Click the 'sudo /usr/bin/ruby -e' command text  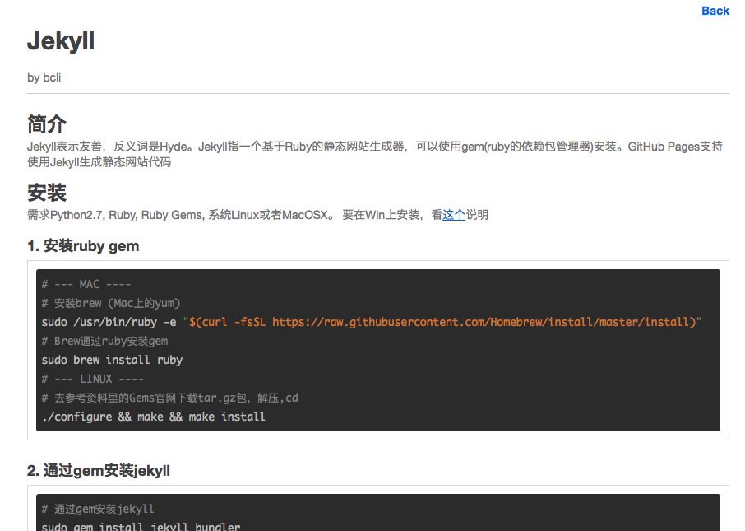[109, 322]
